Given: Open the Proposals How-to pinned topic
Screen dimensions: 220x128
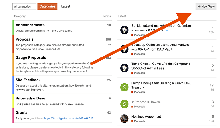Looking at the screenshot, I should (147, 102).
